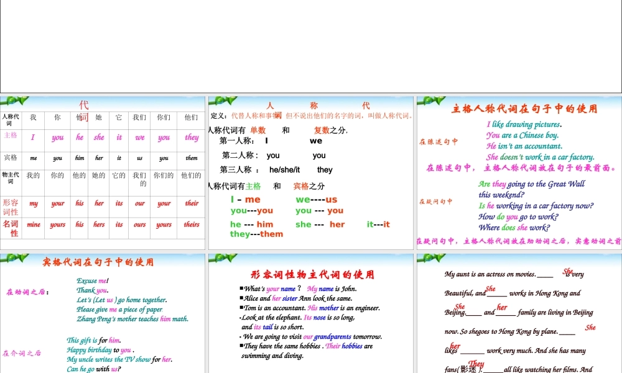Select the 'my' cell in the 形容词性 row
The image size is (622, 373).
[34, 203]
